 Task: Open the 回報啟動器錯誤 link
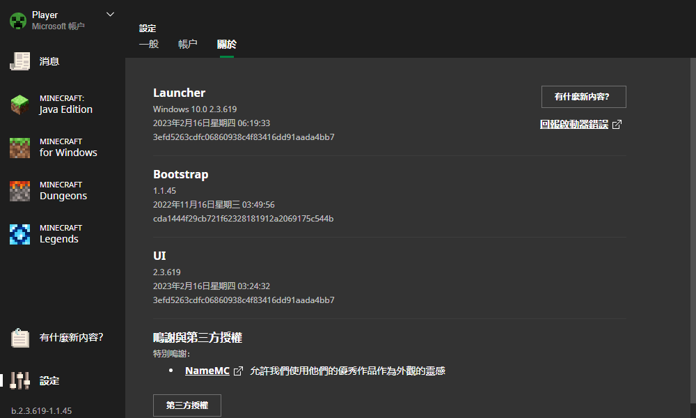pos(574,125)
